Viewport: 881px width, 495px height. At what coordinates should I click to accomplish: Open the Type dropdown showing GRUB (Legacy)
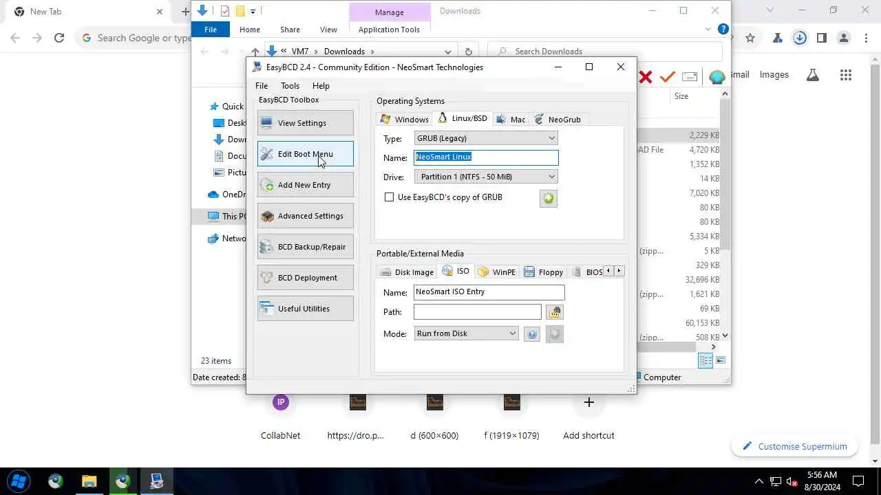486,138
